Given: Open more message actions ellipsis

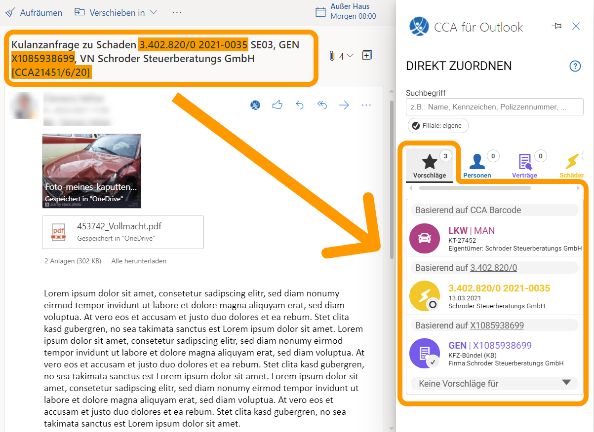Looking at the screenshot, I should [366, 105].
